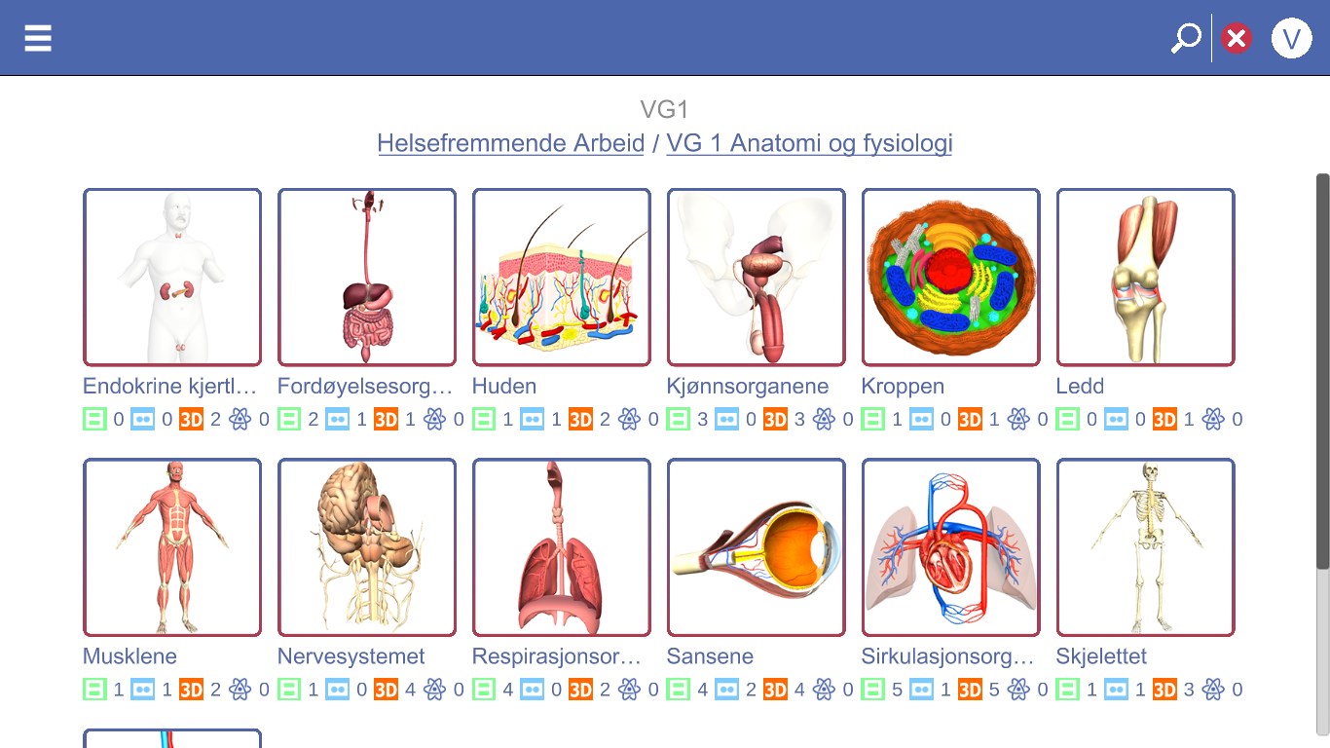Open VG 1 Anatomi og fysiologi link
1330x748 pixels.
(809, 143)
